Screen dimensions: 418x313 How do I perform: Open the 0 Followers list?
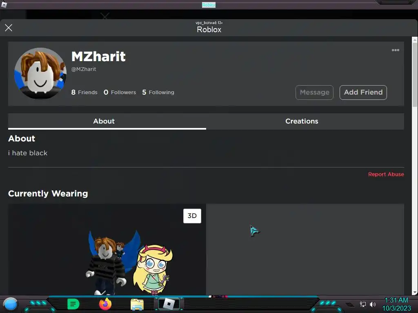pos(120,93)
